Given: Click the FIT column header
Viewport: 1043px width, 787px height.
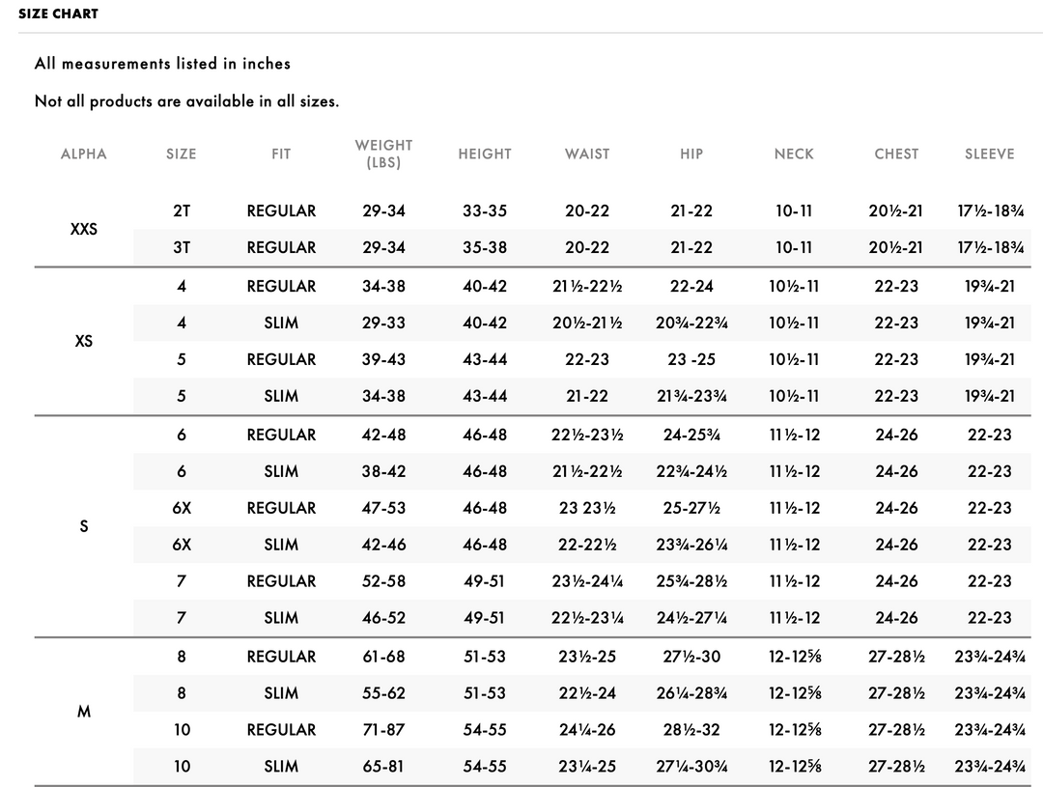Looking at the screenshot, I should coord(281,154).
